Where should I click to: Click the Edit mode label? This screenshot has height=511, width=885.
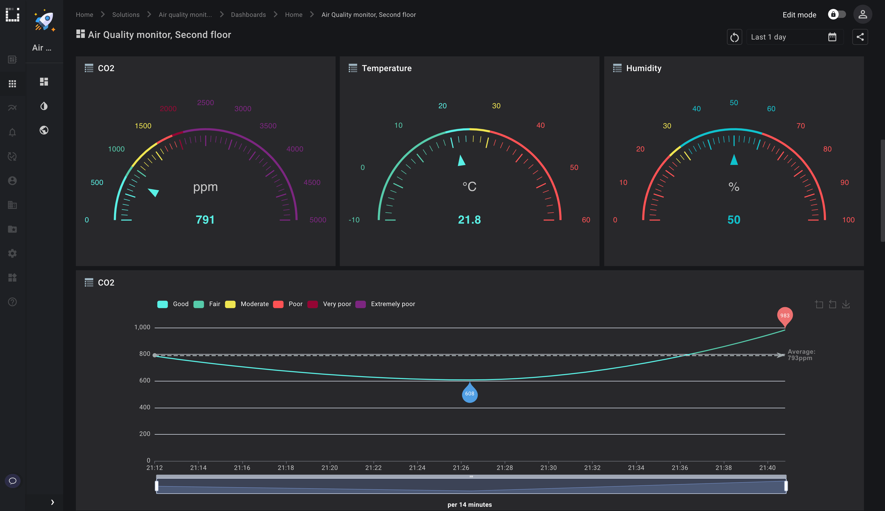(799, 15)
